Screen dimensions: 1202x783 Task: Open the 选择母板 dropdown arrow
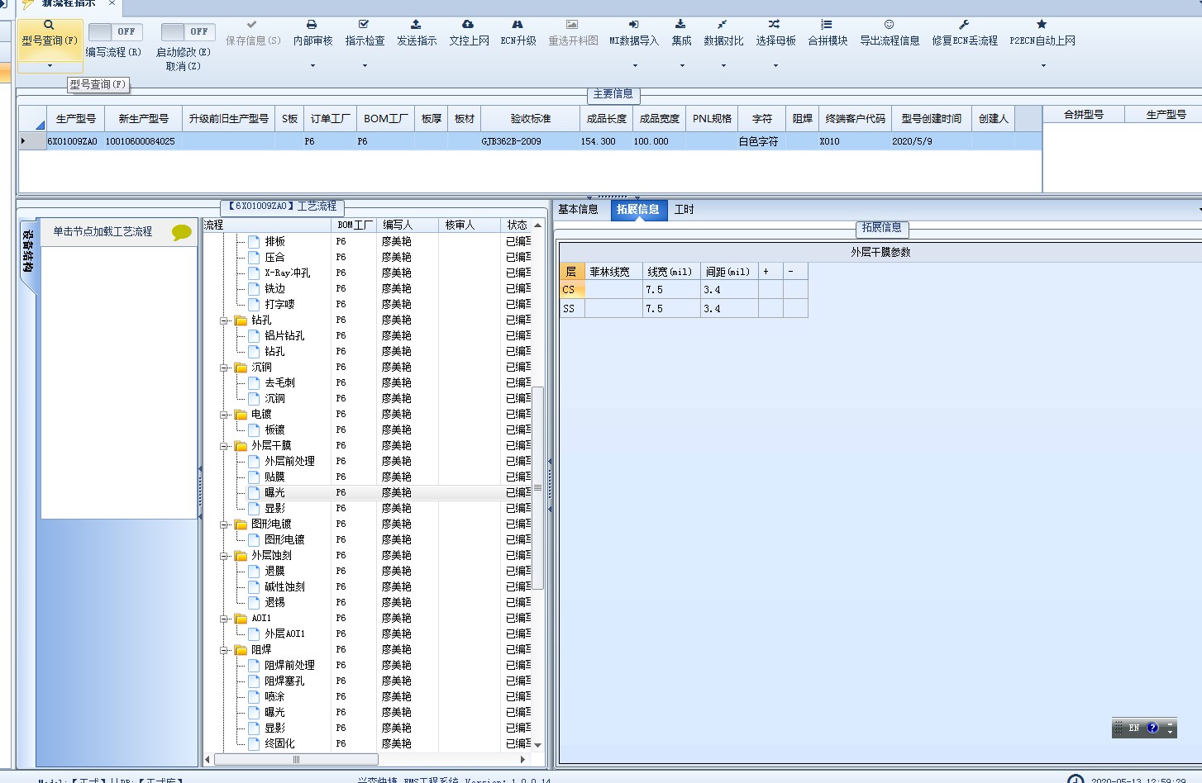775,66
